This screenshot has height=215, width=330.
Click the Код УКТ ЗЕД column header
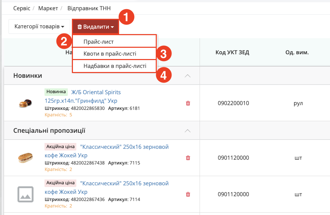tap(232, 52)
